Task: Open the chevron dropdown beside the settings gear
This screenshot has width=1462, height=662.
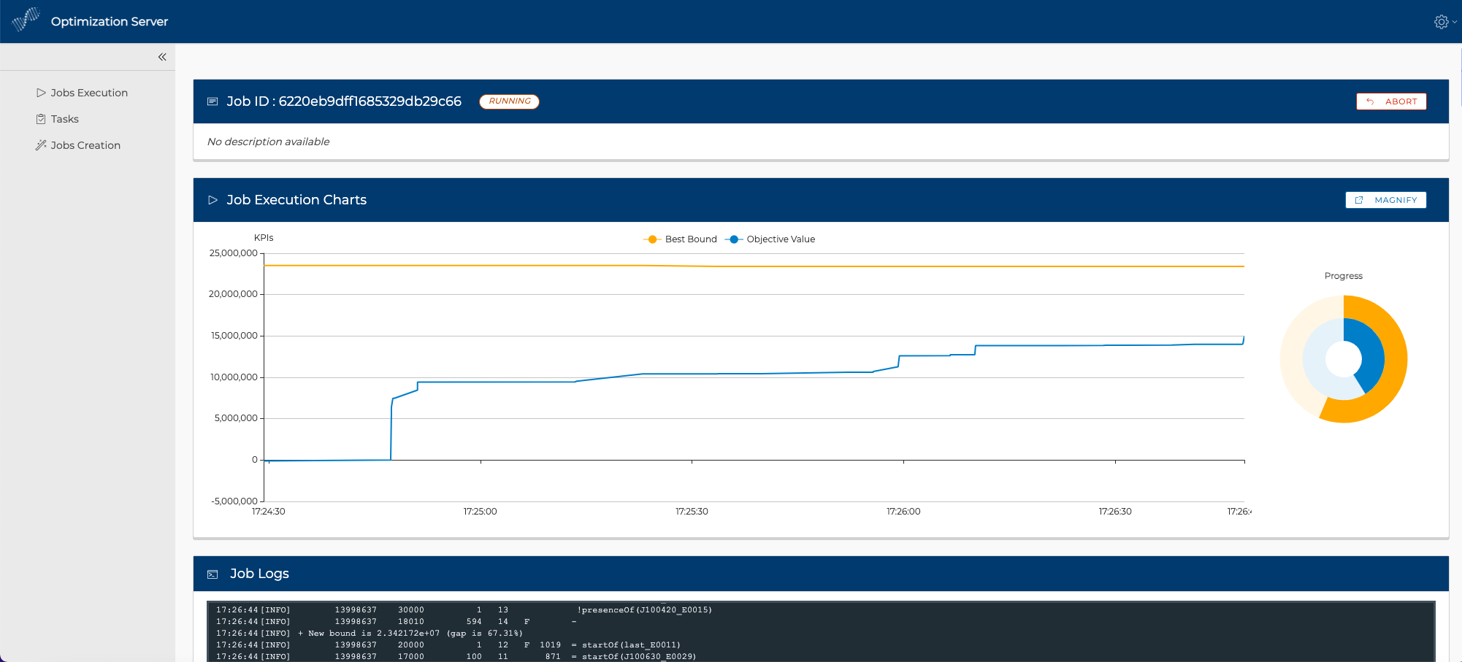Action: (1453, 22)
